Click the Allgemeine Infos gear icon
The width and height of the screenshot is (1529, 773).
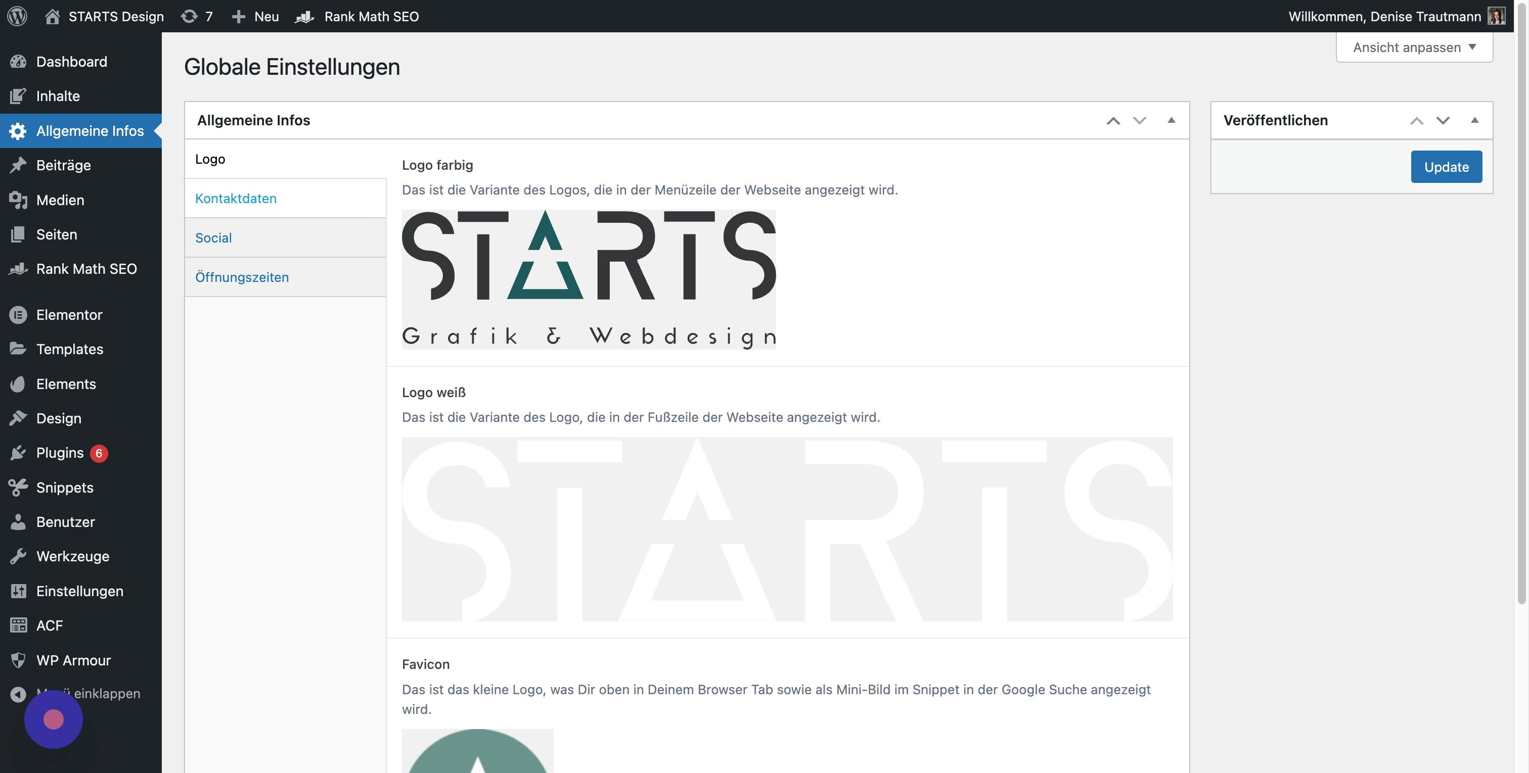point(18,130)
